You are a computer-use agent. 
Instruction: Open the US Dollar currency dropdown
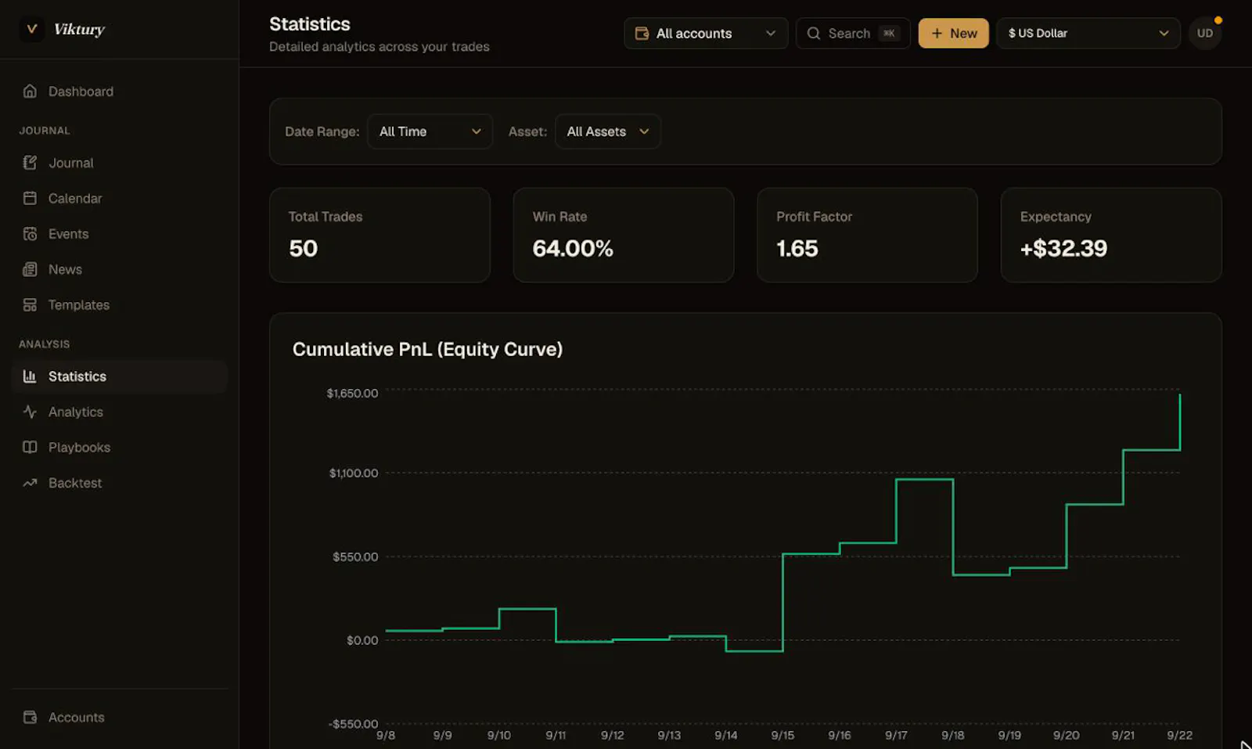(1088, 34)
